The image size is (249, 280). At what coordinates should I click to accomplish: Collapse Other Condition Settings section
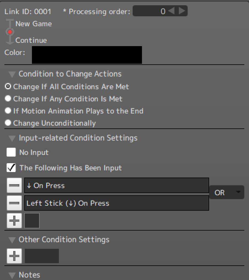[x=12, y=240]
